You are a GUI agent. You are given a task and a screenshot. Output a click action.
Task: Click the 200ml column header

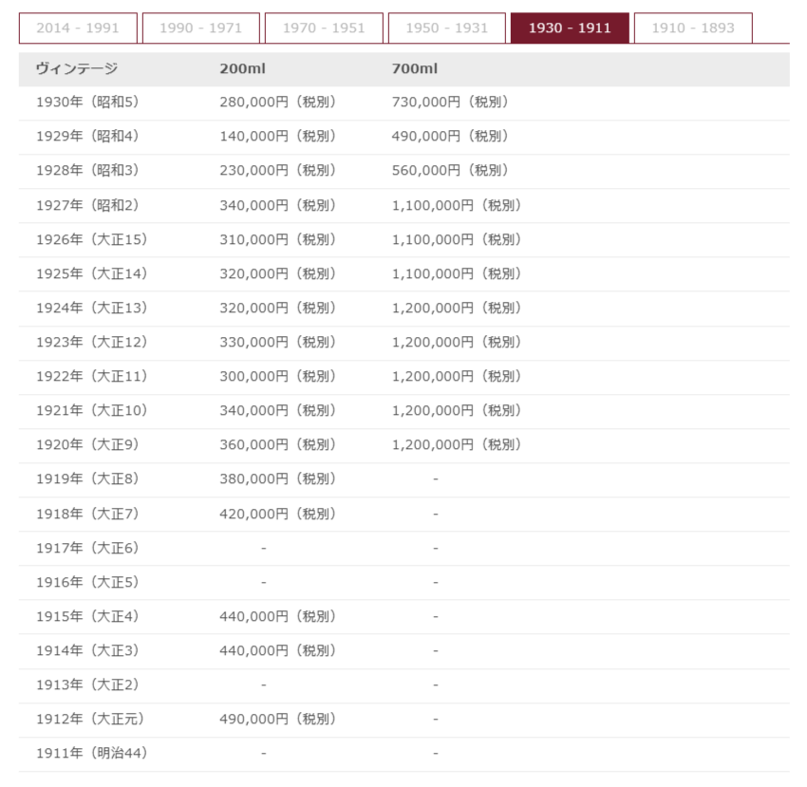click(241, 69)
